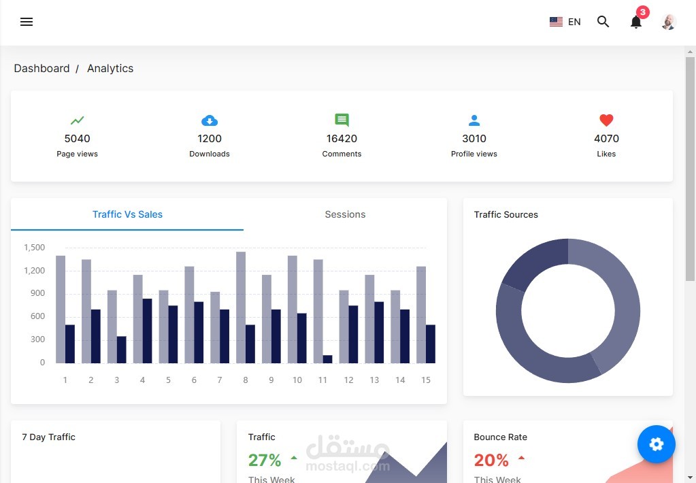Click the red Likes heart icon
Image resolution: width=696 pixels, height=483 pixels.
(606, 120)
